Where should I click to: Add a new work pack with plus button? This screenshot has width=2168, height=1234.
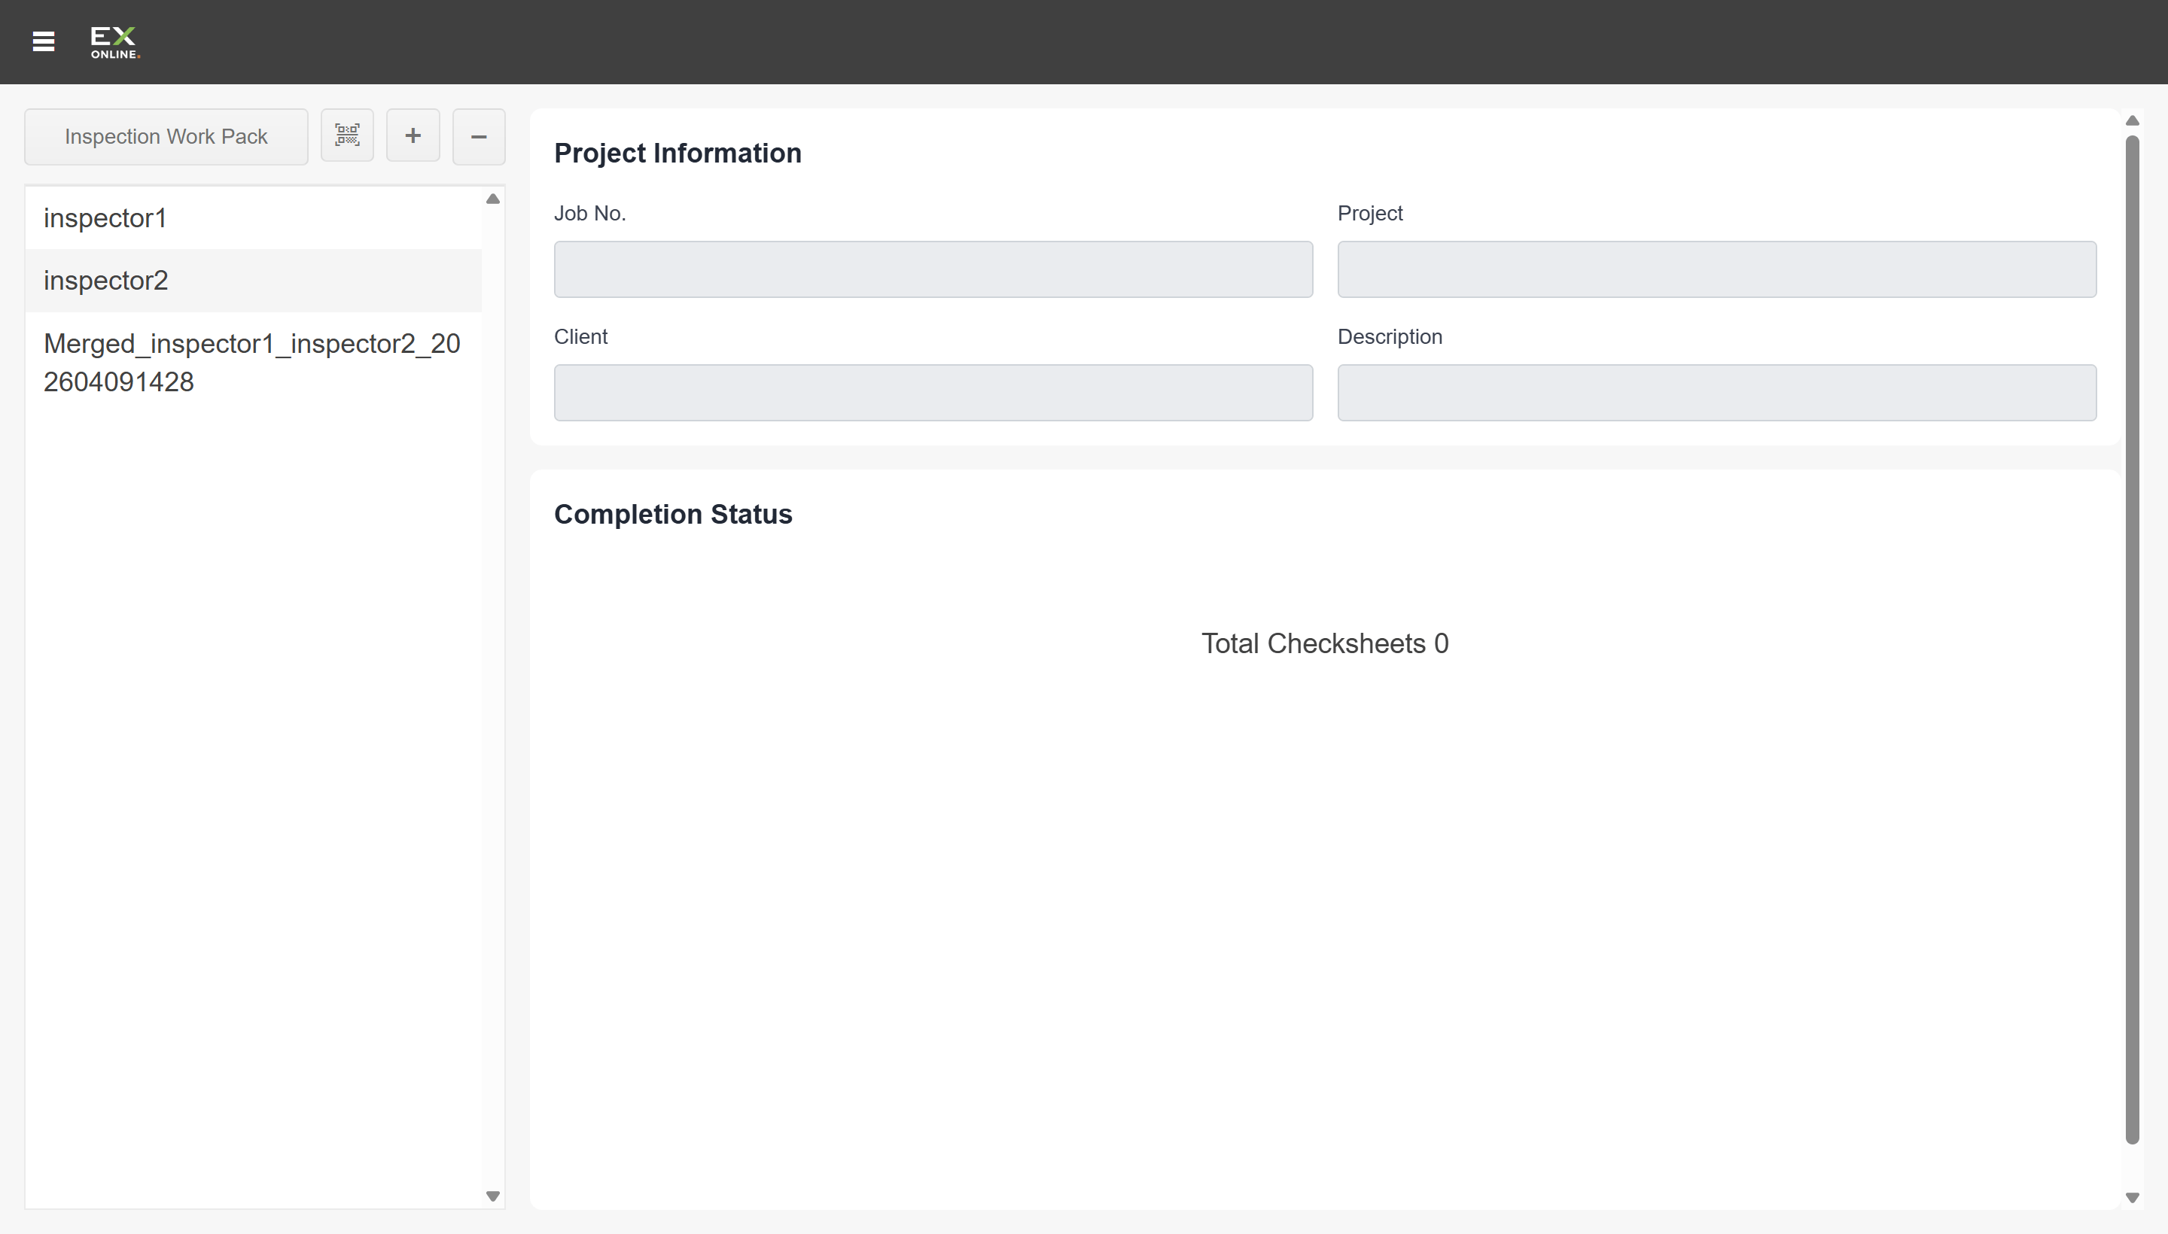413,135
